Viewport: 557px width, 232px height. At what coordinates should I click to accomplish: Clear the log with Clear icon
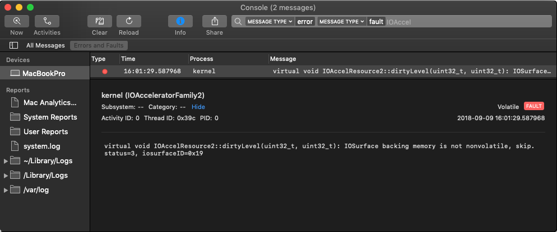pyautogui.click(x=100, y=21)
